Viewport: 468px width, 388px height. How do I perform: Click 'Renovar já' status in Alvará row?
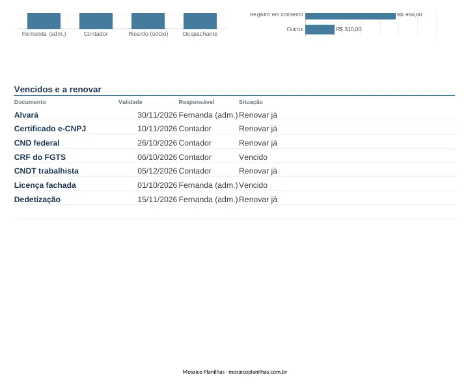click(x=258, y=115)
